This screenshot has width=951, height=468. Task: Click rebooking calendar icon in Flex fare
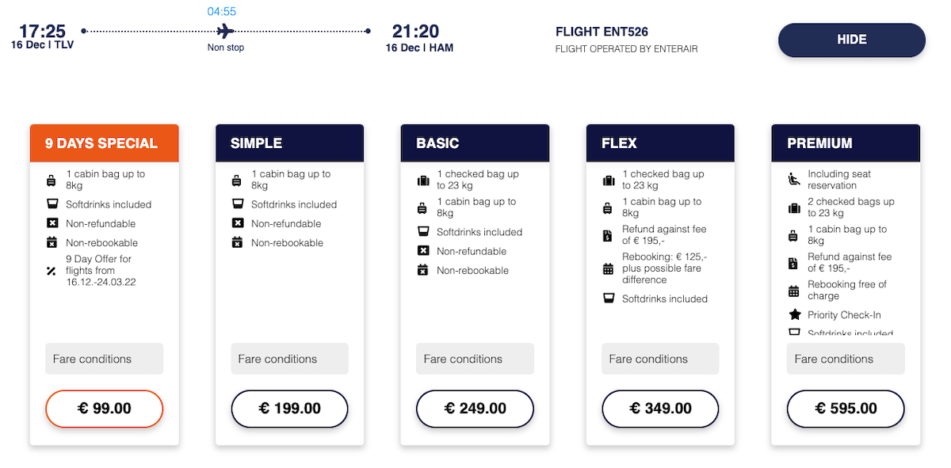(x=608, y=268)
